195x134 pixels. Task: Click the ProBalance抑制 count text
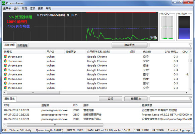click(58, 15)
